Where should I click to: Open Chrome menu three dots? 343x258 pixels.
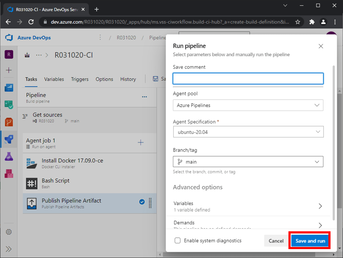335,22
